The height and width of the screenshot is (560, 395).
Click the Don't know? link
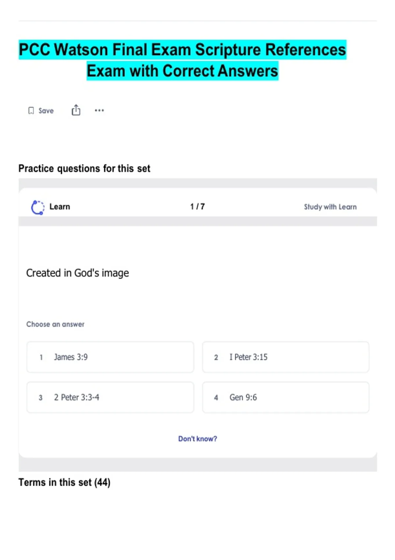[197, 439]
